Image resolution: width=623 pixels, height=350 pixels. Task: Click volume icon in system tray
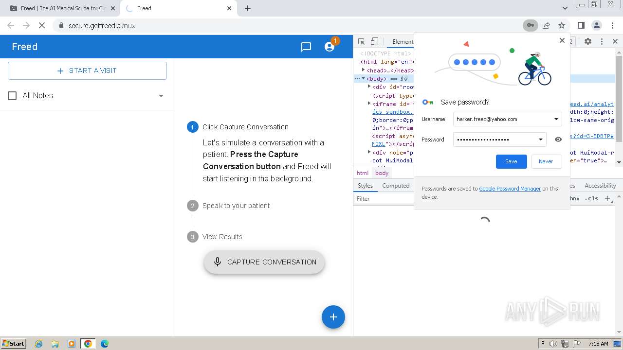pyautogui.click(x=553, y=344)
